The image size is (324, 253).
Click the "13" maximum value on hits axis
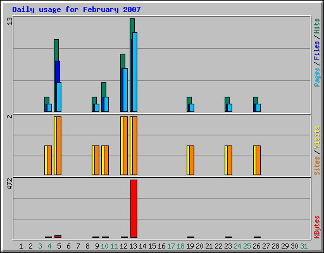(x=9, y=21)
